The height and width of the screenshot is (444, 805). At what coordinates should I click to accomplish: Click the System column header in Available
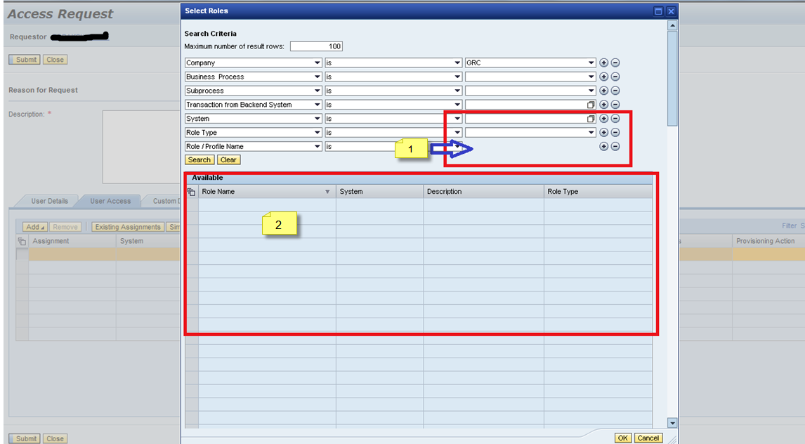380,192
